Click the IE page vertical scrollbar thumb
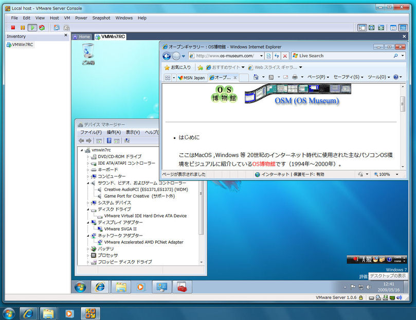The height and width of the screenshot is (320, 416). point(403,104)
